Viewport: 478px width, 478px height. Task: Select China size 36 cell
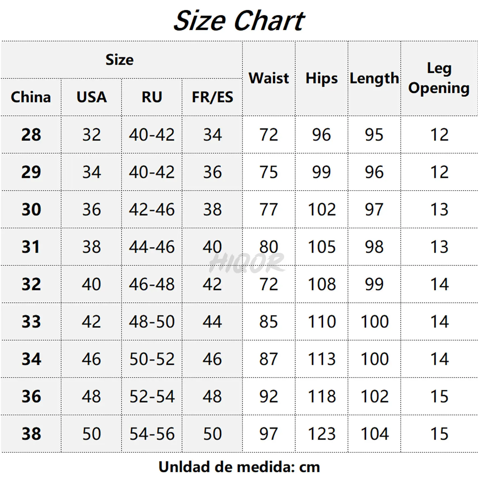tap(31, 396)
